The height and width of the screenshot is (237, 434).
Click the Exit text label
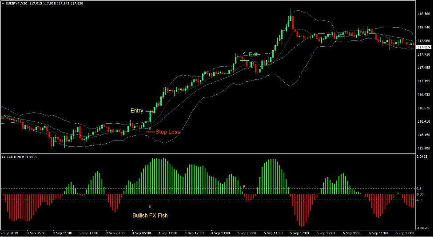coord(253,54)
